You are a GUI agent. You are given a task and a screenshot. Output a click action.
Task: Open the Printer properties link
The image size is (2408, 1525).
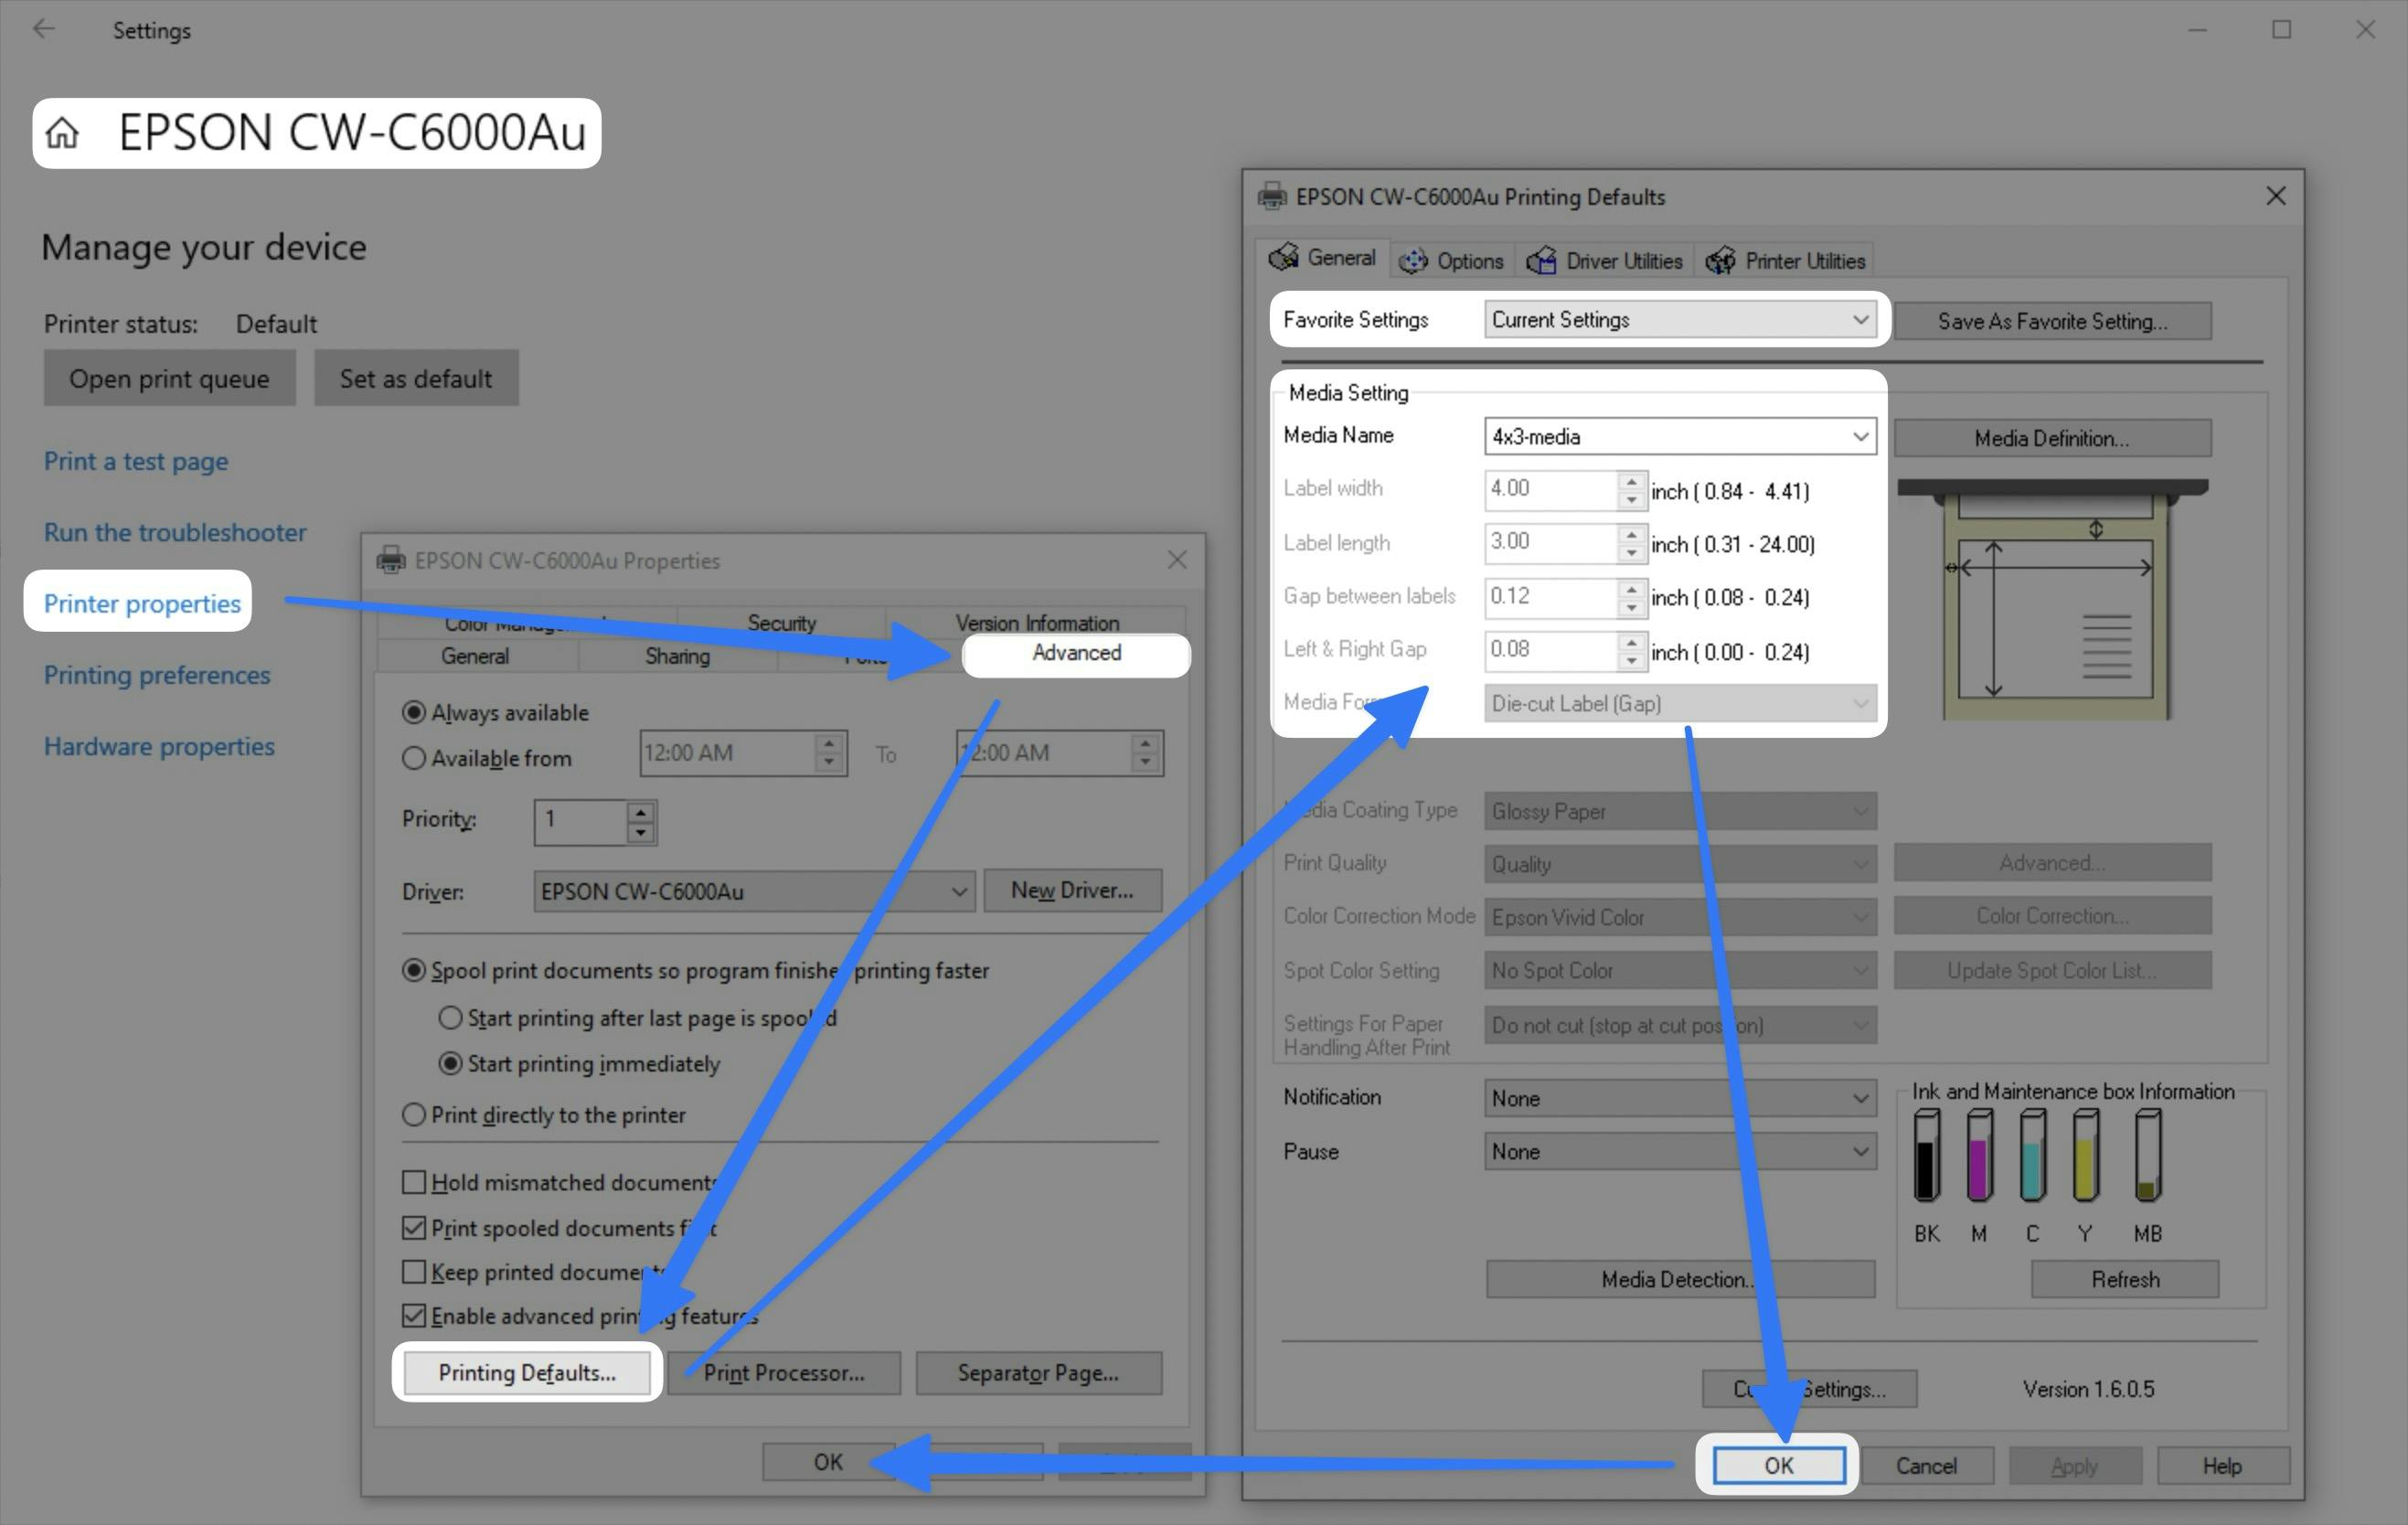point(142,603)
